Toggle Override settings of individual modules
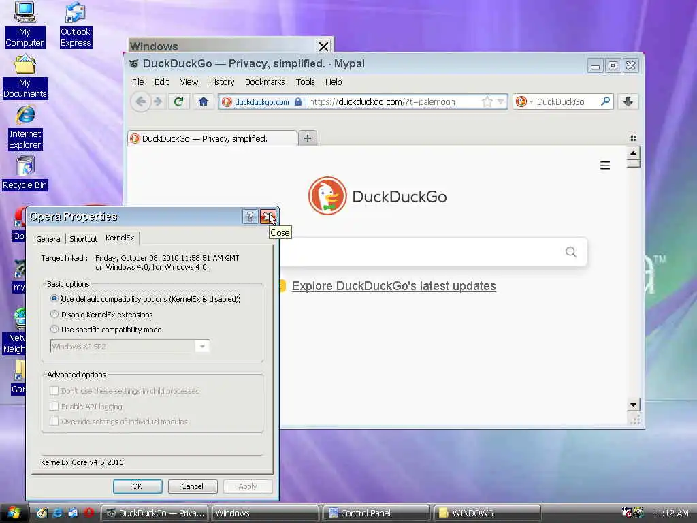Viewport: 697px width, 523px height. coord(54,421)
